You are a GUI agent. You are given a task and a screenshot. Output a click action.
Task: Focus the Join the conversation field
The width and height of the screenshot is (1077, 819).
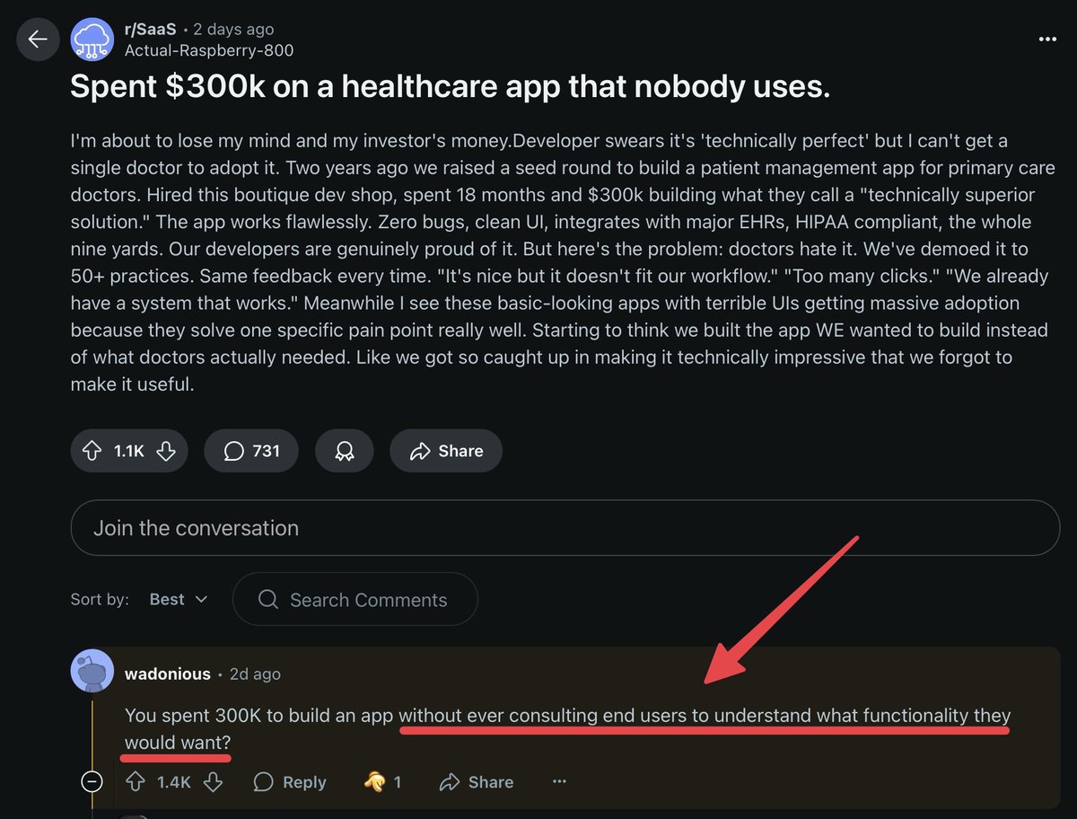point(565,527)
